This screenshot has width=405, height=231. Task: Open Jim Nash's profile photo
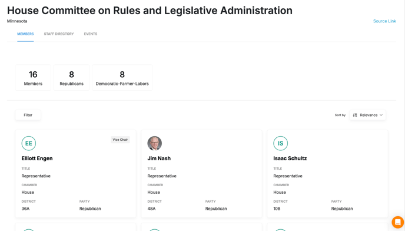(154, 143)
